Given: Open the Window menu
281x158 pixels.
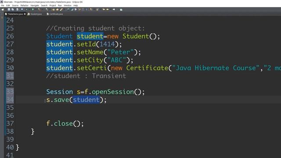Looking at the screenshot, I should coord(67,6).
